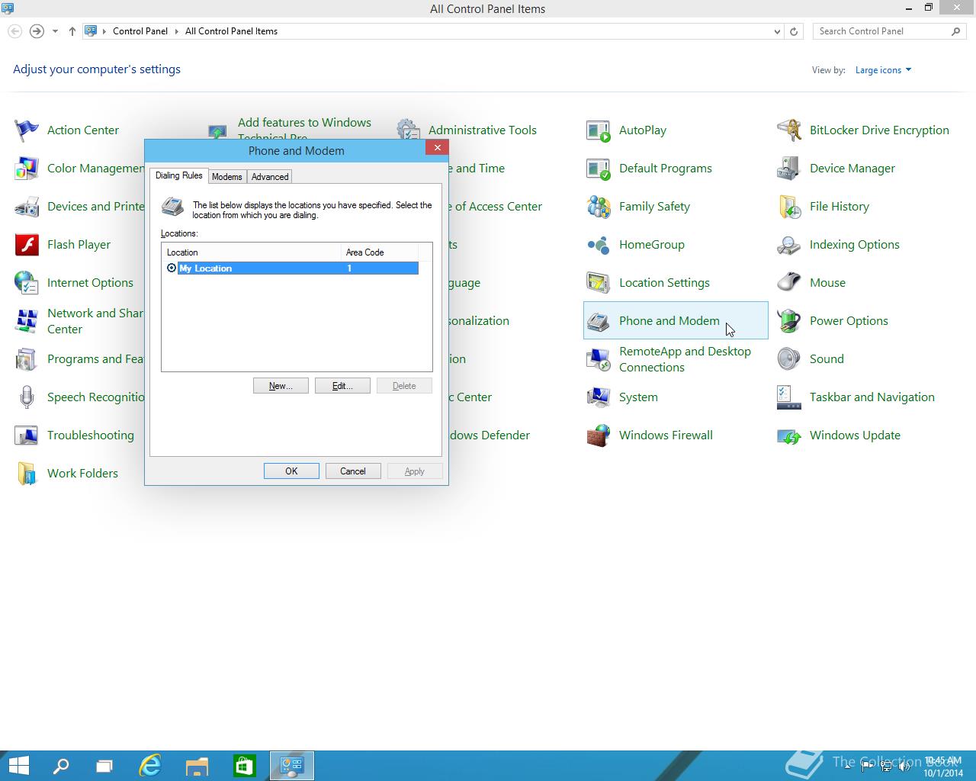Select the My Location radio button
This screenshot has width=976, height=781.
pyautogui.click(x=172, y=268)
